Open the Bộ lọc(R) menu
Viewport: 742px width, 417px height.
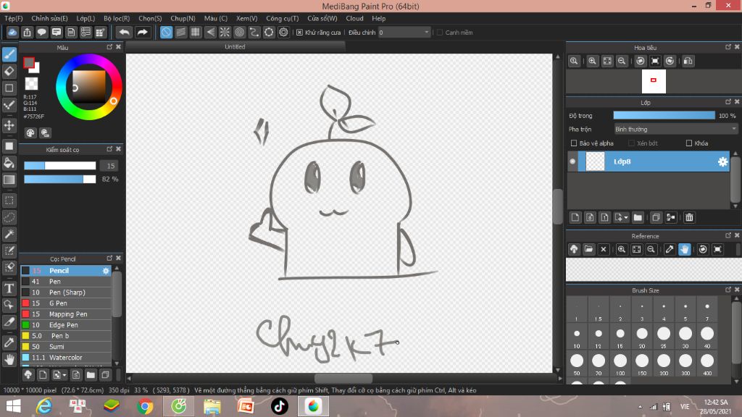[117, 18]
